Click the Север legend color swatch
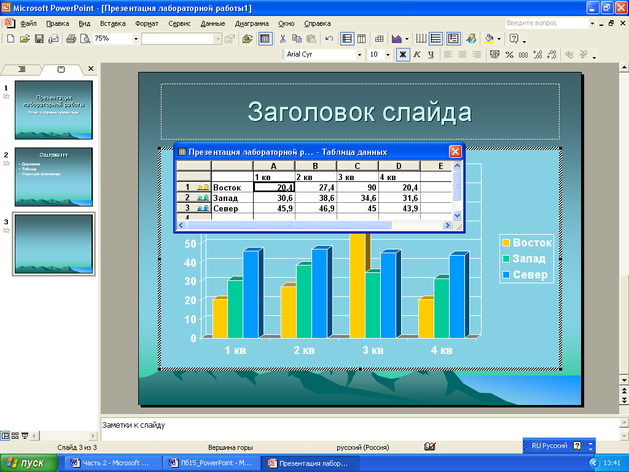This screenshot has width=629, height=472. 506,275
